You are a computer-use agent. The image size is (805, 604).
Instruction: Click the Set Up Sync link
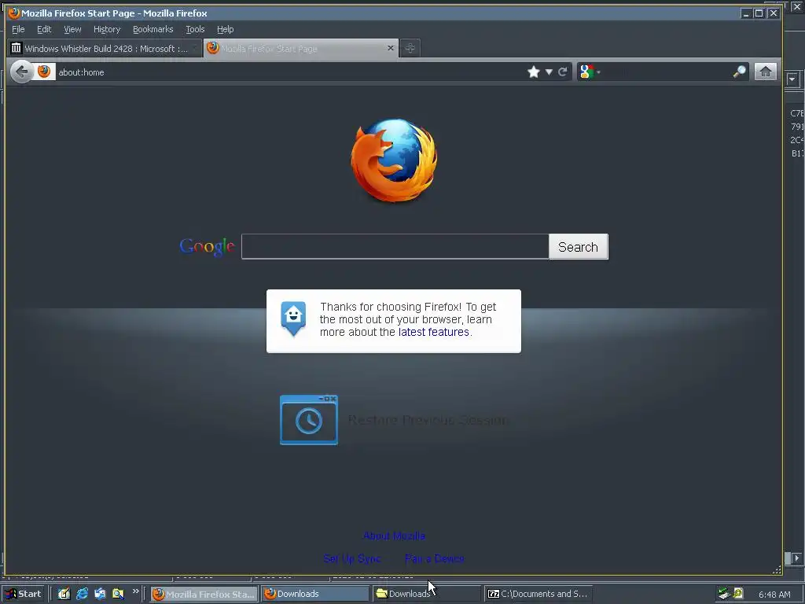[352, 558]
